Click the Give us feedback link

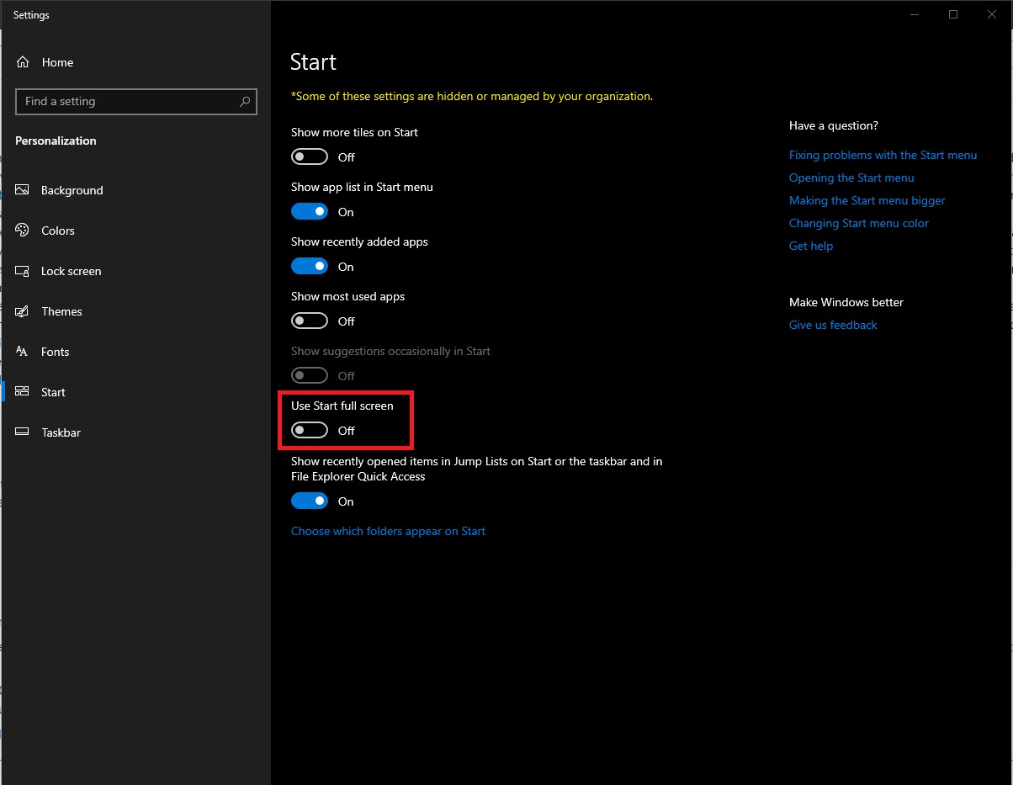click(x=833, y=325)
